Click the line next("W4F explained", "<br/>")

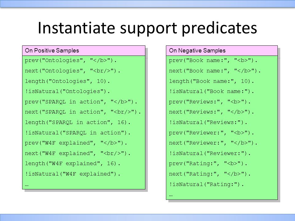(x=78, y=153)
